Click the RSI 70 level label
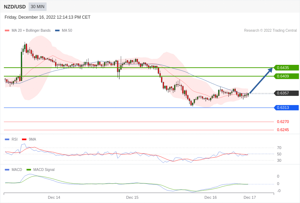Image resolution: width=300 pixels, height=203 pixels. click(279, 148)
